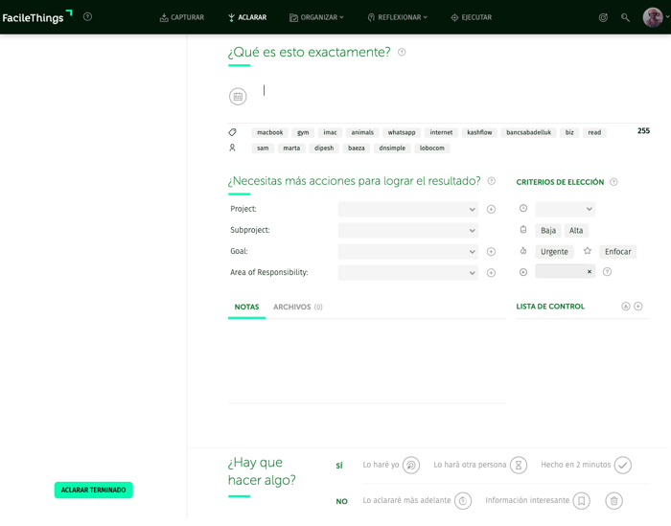Image resolution: width=671 pixels, height=526 pixels.
Task: Open the Organizar menu
Action: pos(316,17)
